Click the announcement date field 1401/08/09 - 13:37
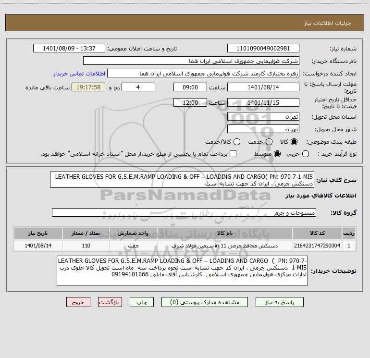Image resolution: width=370 pixels, height=358 pixels. (x=69, y=49)
